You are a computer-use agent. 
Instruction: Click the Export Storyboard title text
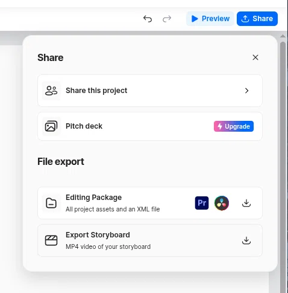pos(98,235)
